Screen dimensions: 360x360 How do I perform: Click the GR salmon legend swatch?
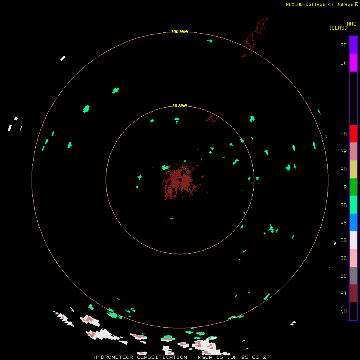tap(353, 152)
